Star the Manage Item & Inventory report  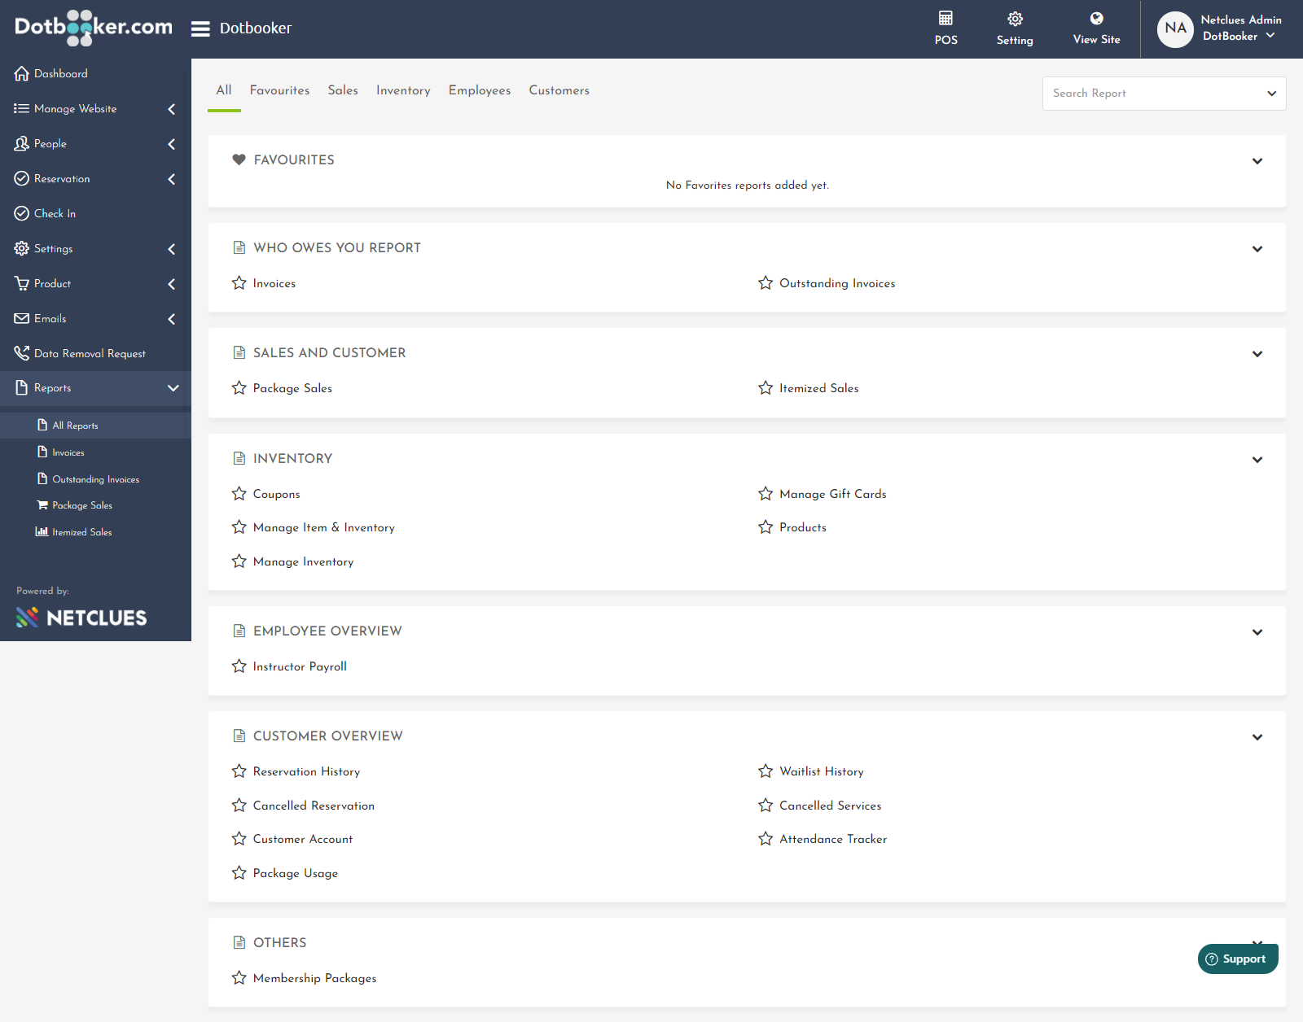[239, 526]
